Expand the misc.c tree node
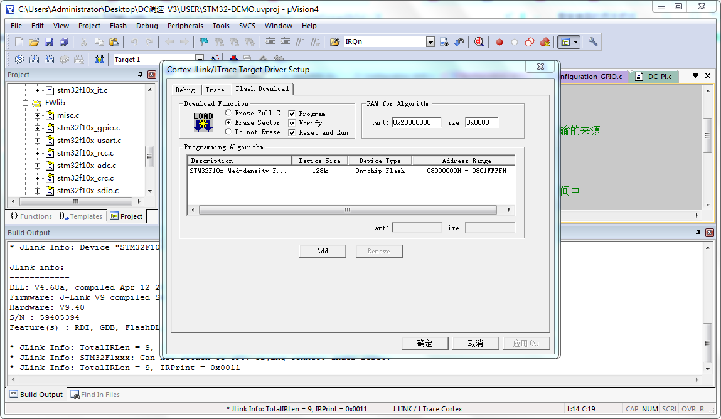Screen dimensions: 721x419 tap(37, 115)
